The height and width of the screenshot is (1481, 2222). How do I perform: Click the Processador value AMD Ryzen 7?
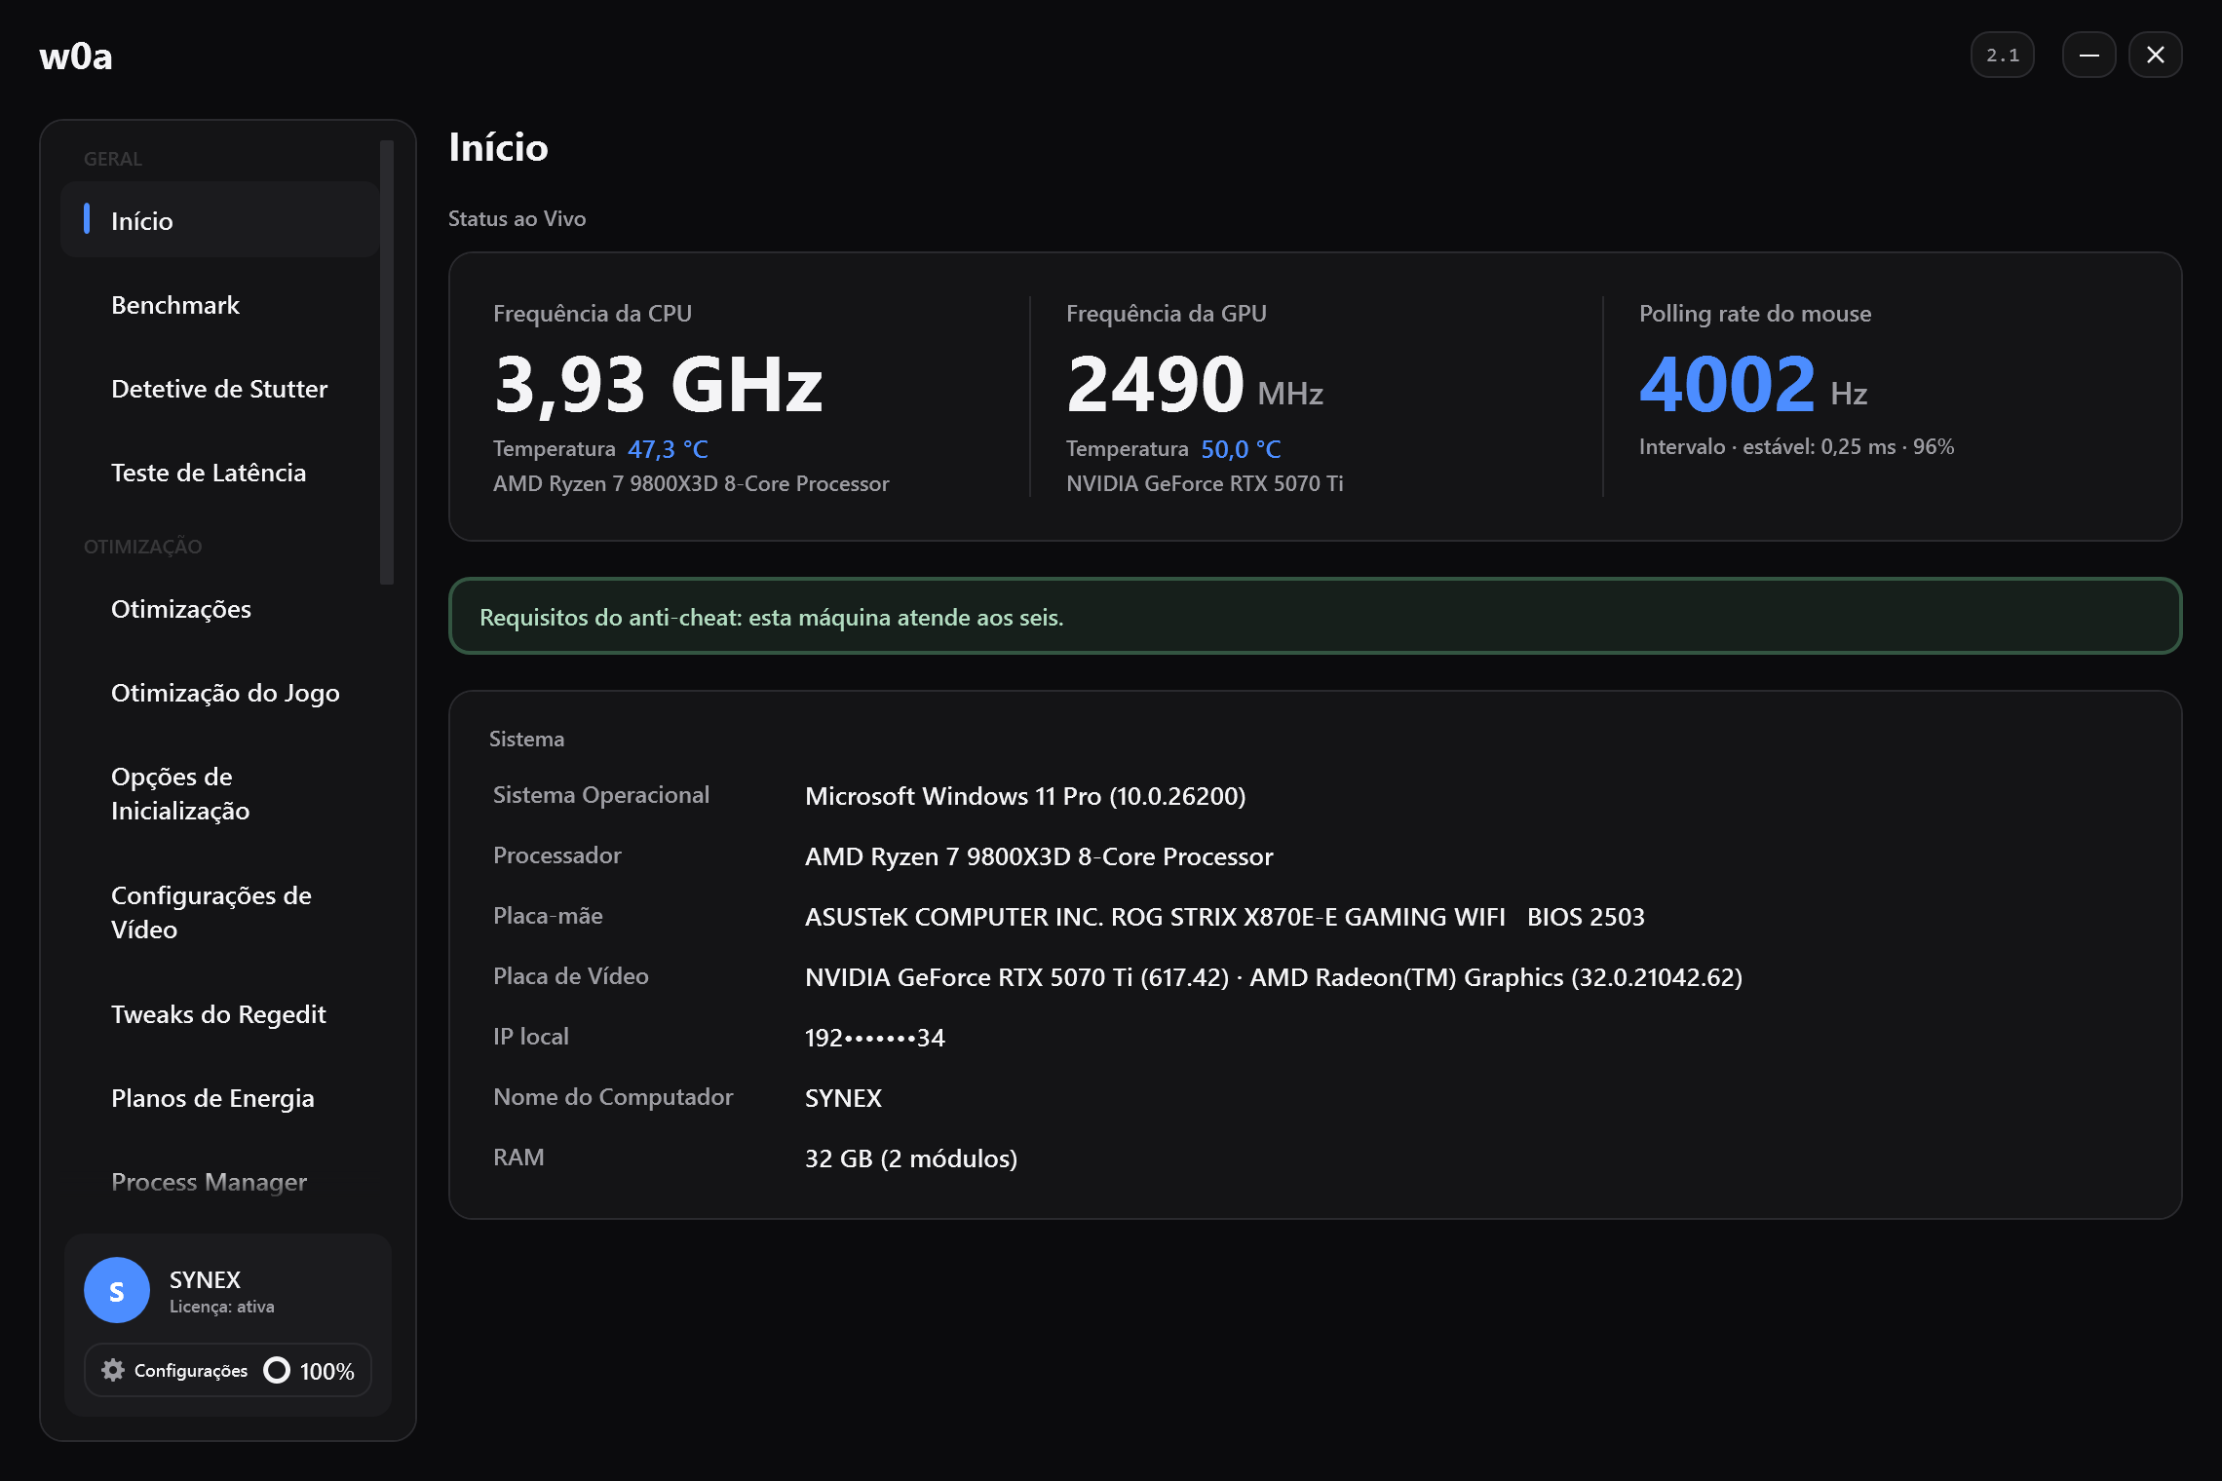coord(1039,856)
